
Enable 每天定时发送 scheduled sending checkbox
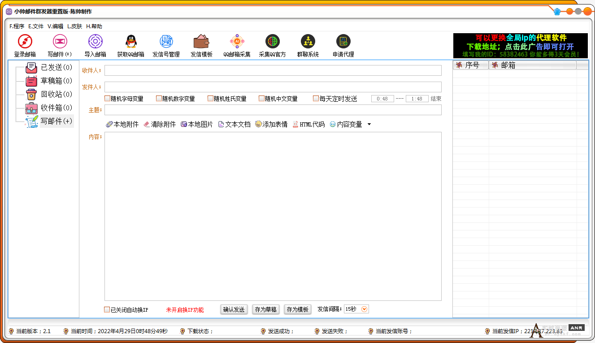click(316, 99)
